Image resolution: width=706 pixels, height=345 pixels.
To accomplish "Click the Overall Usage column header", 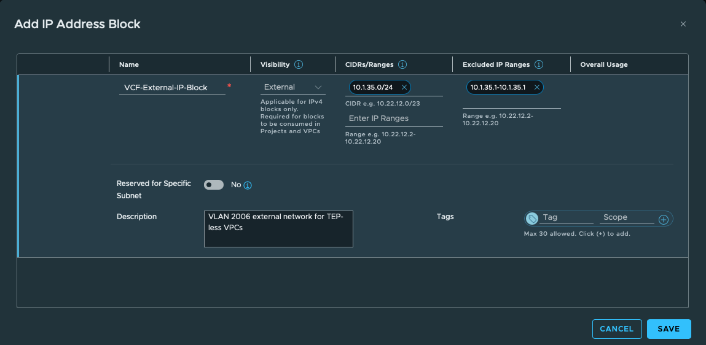I will point(604,64).
